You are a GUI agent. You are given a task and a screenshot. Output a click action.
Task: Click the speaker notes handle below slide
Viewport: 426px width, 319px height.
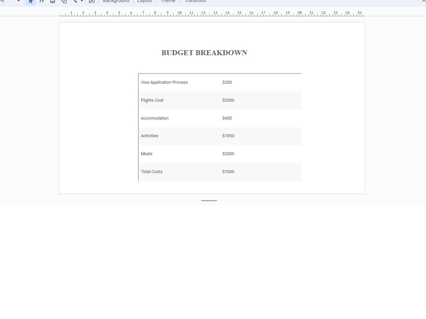[209, 201]
